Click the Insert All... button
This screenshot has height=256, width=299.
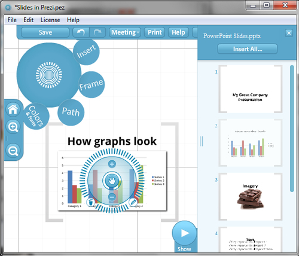pyautogui.click(x=248, y=49)
